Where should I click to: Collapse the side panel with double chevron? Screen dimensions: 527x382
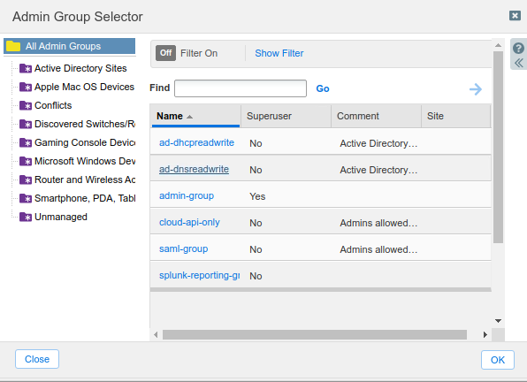pos(518,63)
